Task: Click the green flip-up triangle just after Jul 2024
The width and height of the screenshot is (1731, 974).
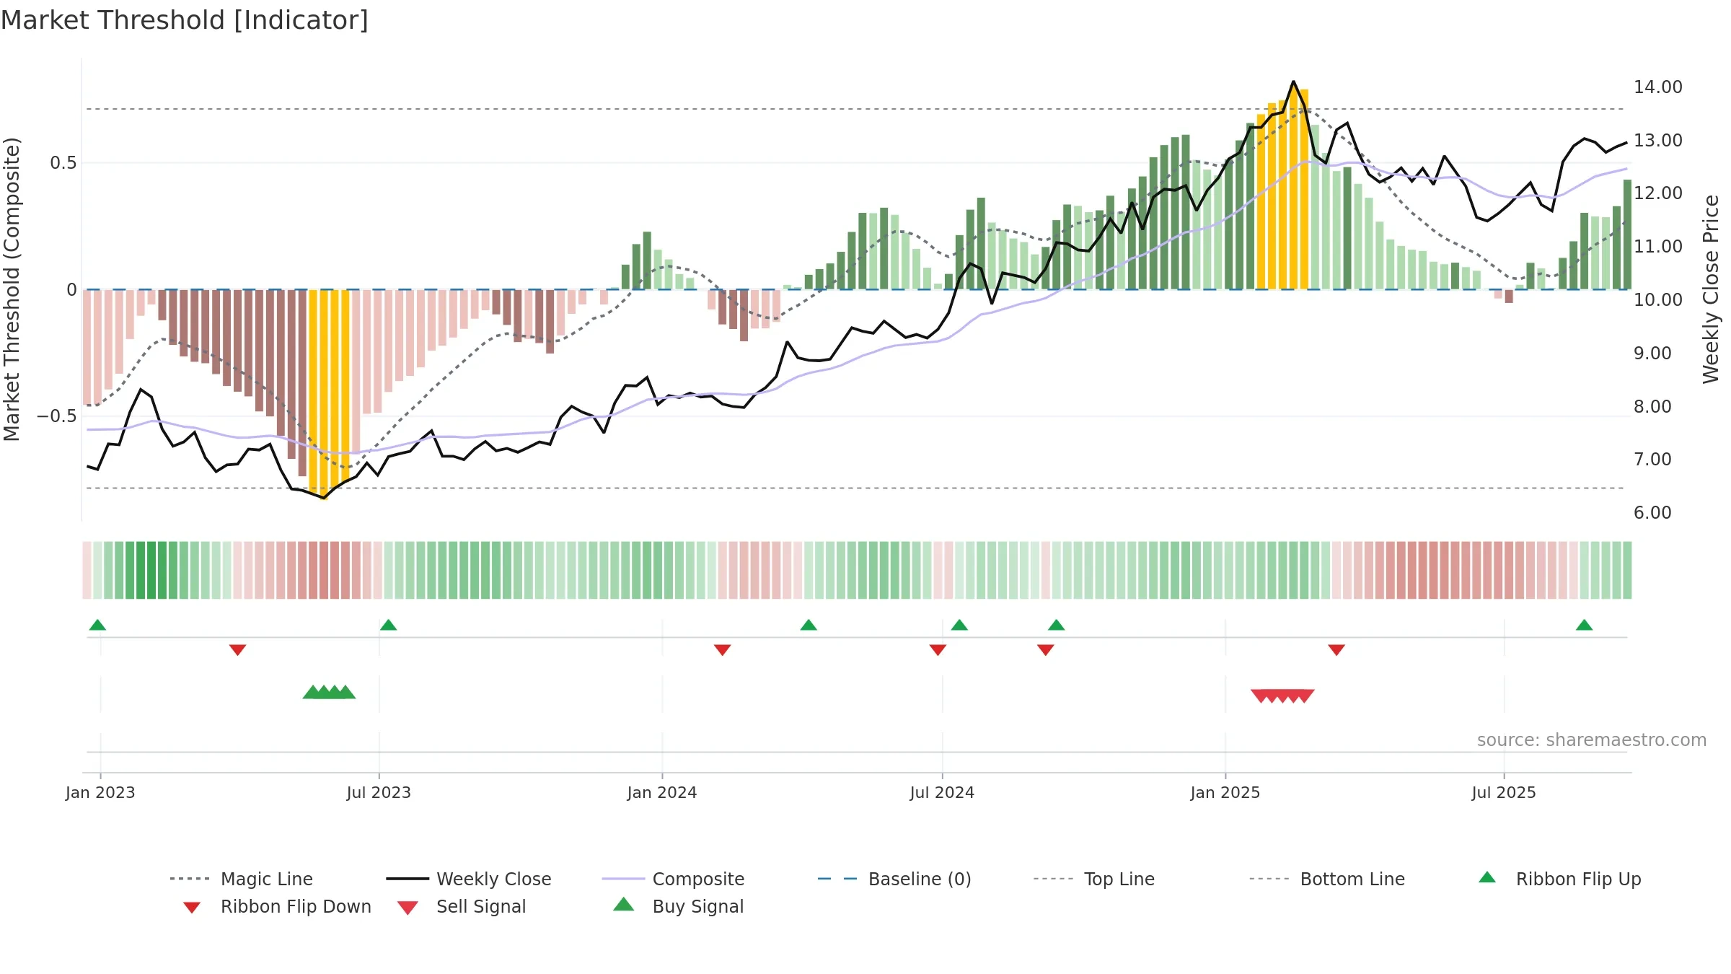Action: click(959, 625)
